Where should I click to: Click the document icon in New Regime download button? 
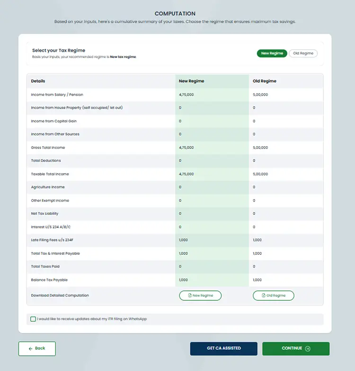190,295
